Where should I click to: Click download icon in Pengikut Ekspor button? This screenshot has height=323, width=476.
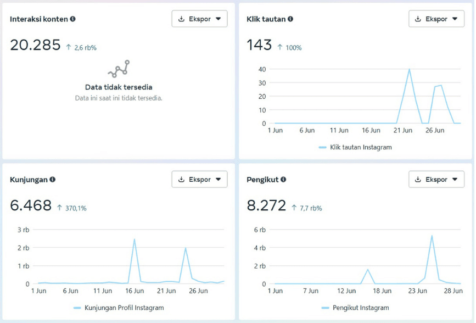418,179
